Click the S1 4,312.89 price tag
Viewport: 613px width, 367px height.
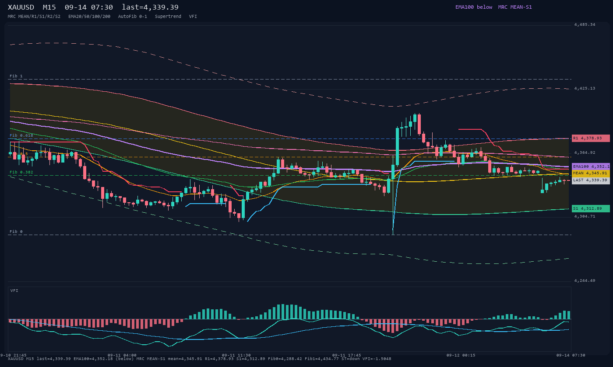591,208
